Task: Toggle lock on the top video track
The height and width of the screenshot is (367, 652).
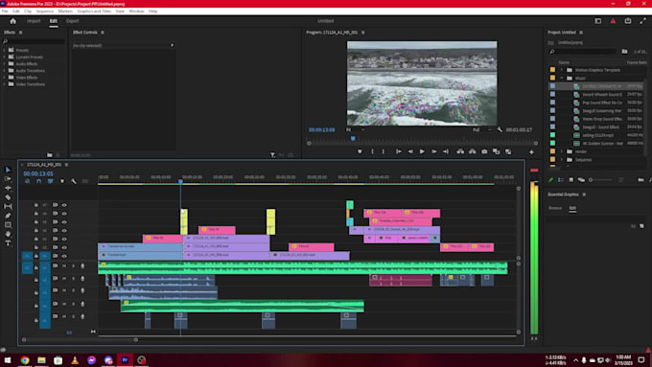Action: click(36, 205)
